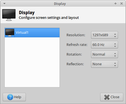Click the "Refresh rate:" label

click(x=77, y=45)
